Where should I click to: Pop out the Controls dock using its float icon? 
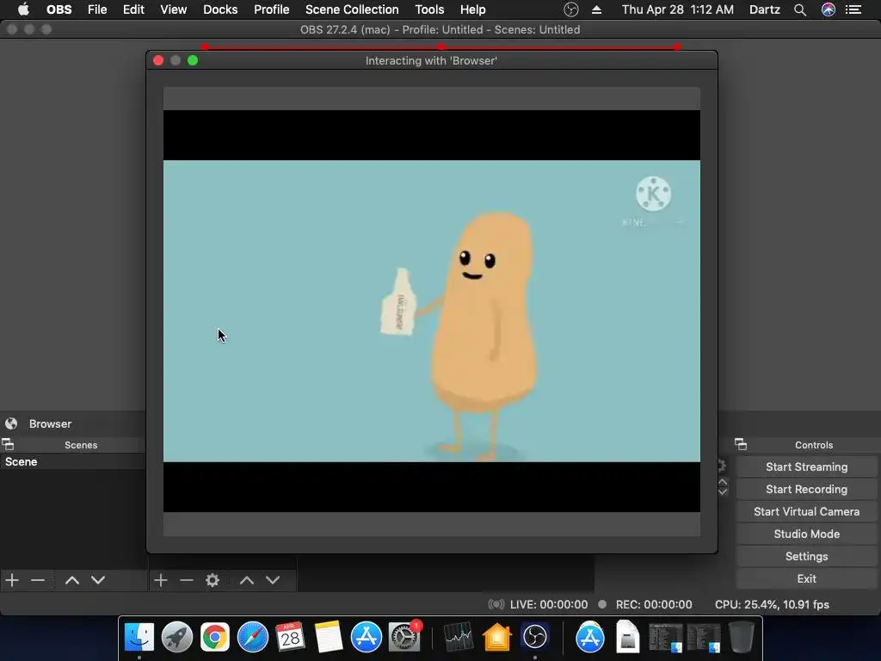[x=741, y=445]
